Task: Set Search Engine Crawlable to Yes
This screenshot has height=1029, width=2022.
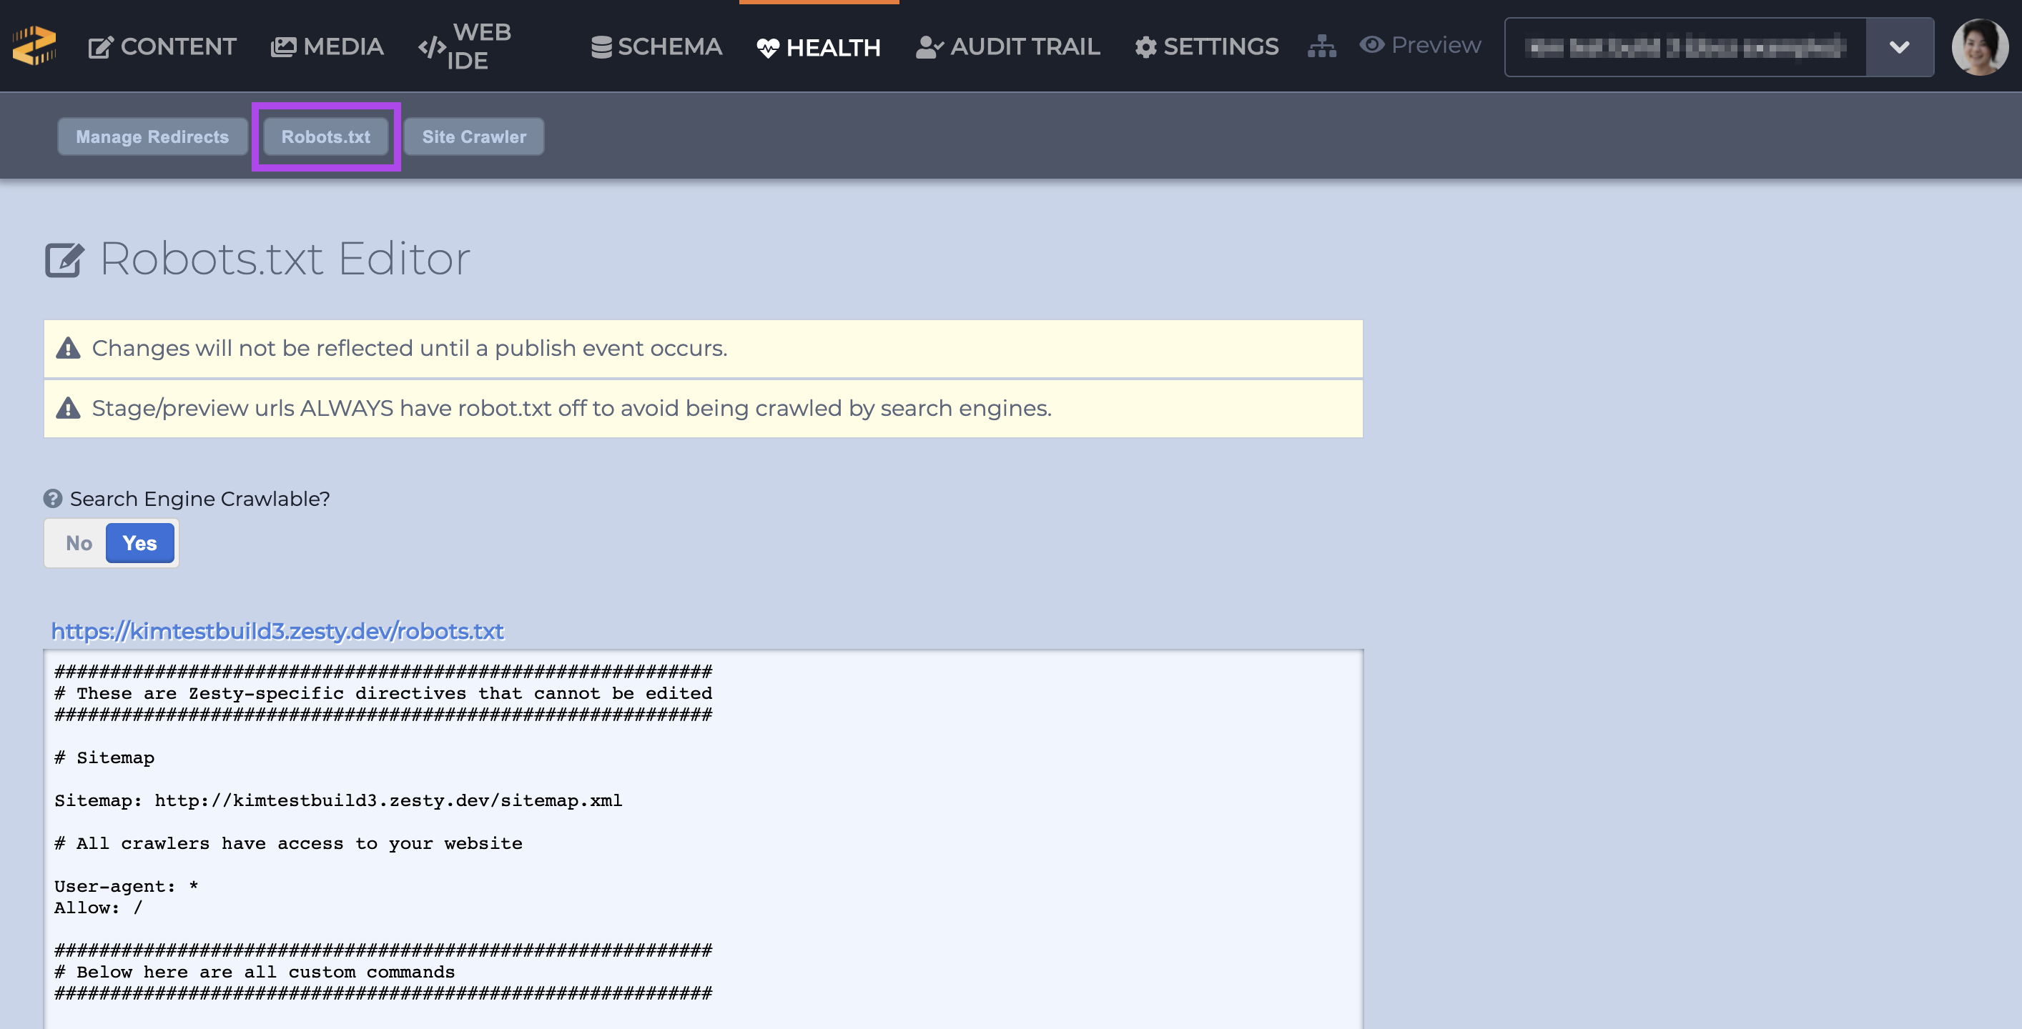Action: 139,543
